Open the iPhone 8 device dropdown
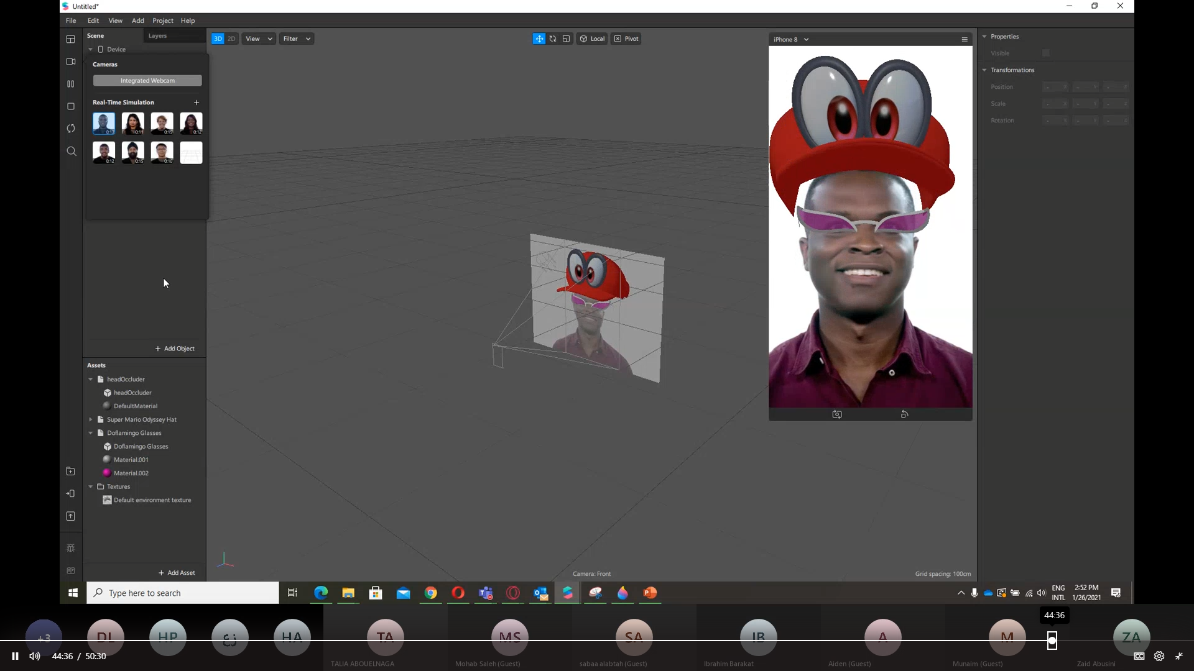Image resolution: width=1194 pixels, height=671 pixels. (x=791, y=39)
